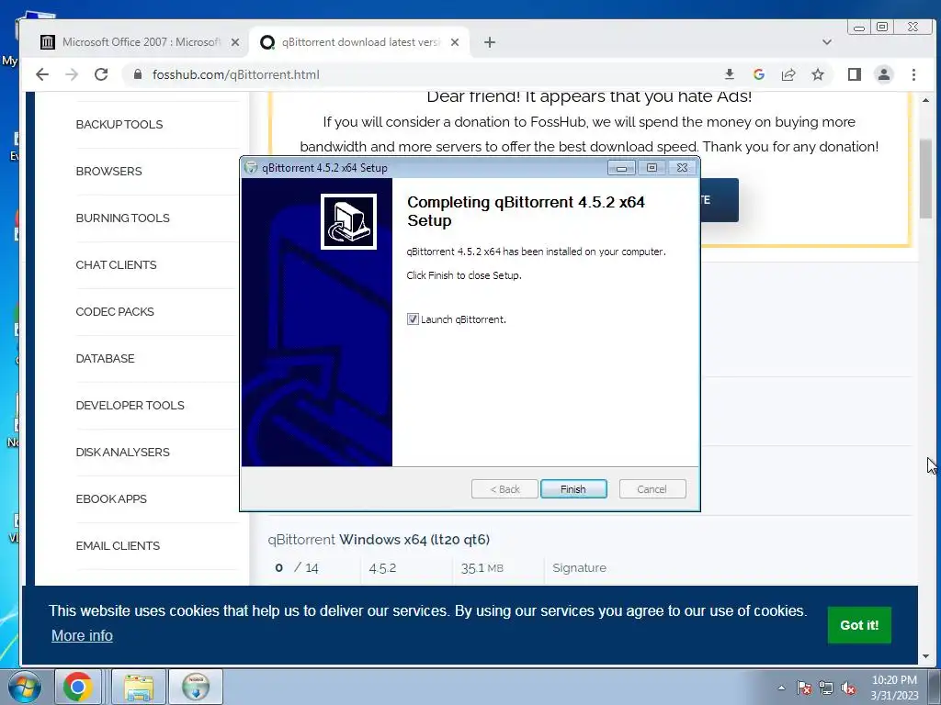Viewport: 941px width, 705px height.
Task: Share this page icon
Action: pyautogui.click(x=788, y=74)
